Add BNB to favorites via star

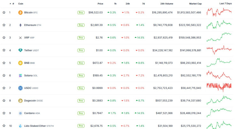[x=4, y=63]
